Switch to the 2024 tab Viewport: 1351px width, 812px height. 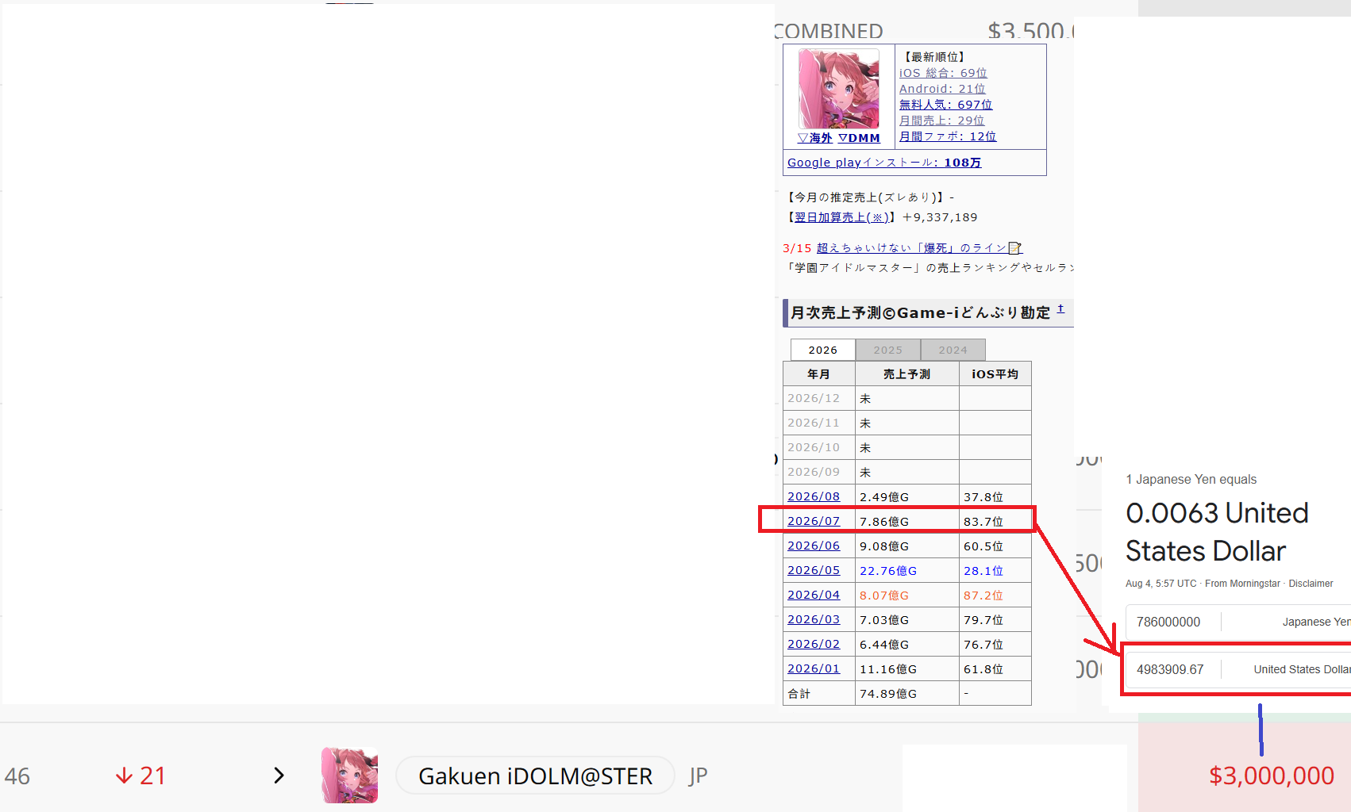pyautogui.click(x=953, y=350)
